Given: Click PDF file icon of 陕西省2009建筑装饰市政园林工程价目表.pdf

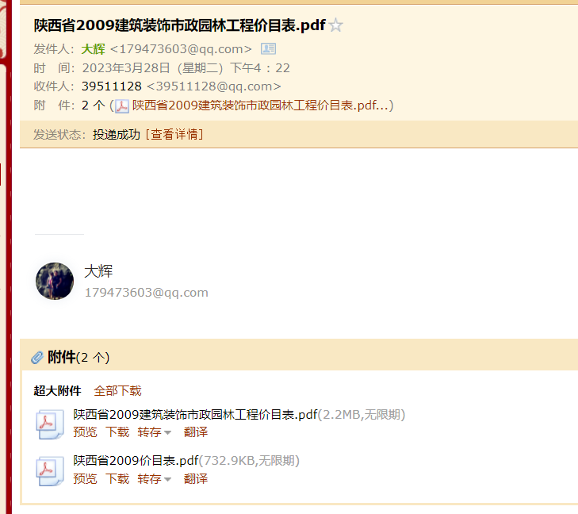Looking at the screenshot, I should (50, 424).
